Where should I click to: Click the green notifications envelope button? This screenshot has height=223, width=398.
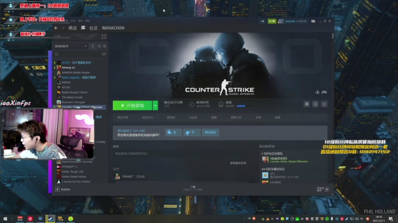272,22
